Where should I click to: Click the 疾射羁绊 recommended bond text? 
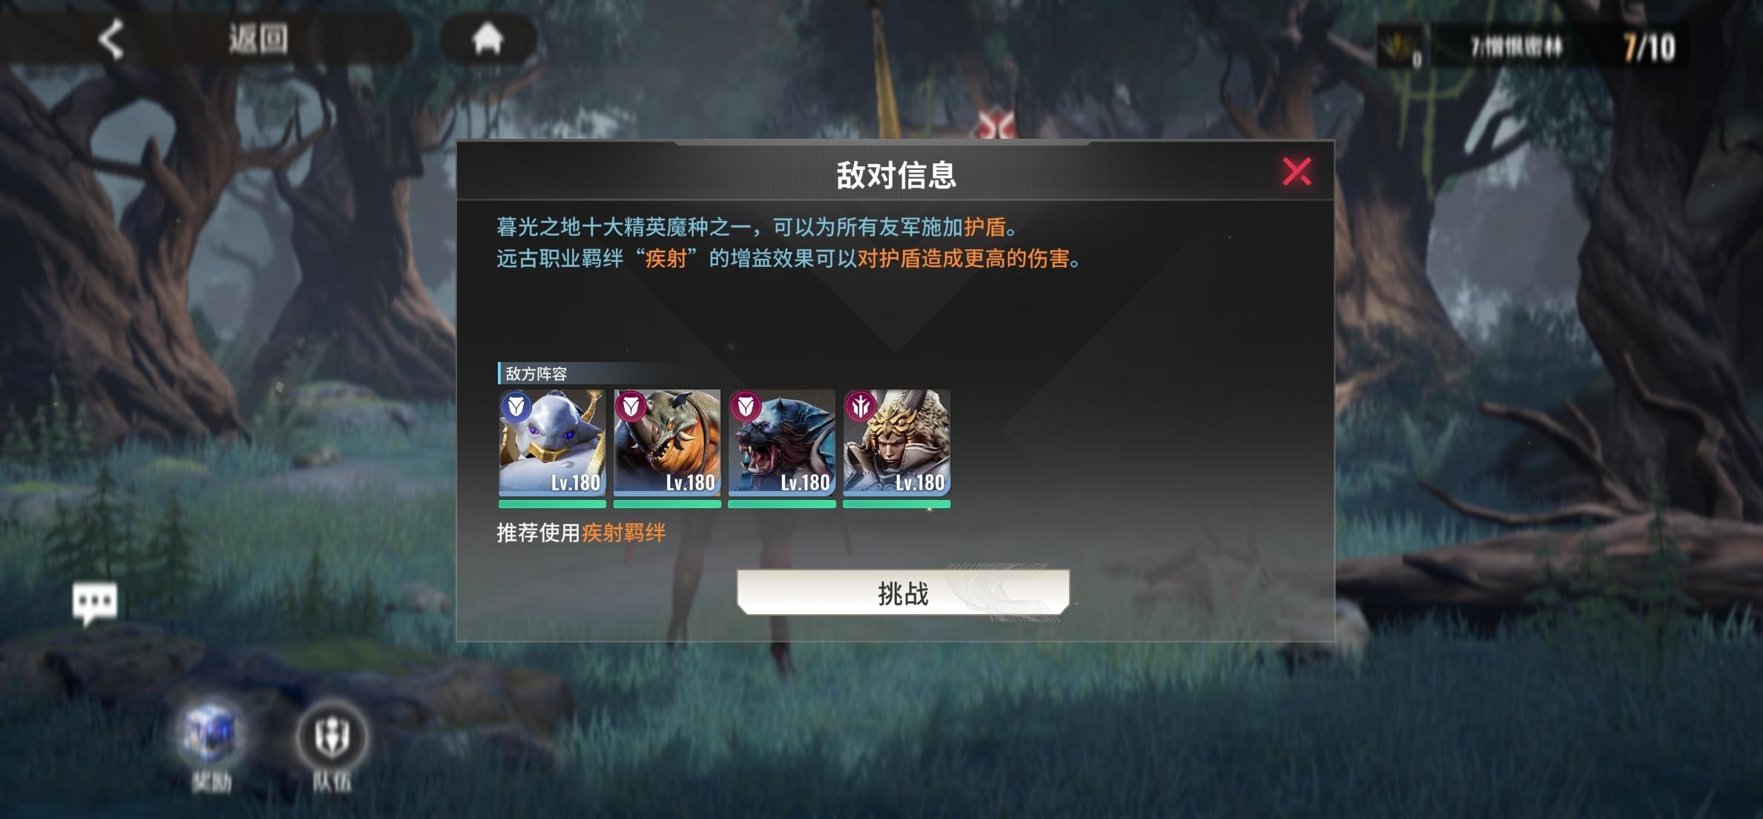(x=623, y=533)
